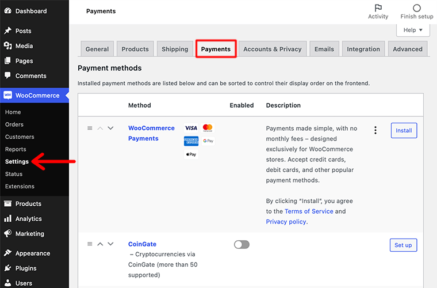The height and width of the screenshot is (288, 437).
Task: Install WooCommerce Payments
Action: pyautogui.click(x=404, y=130)
